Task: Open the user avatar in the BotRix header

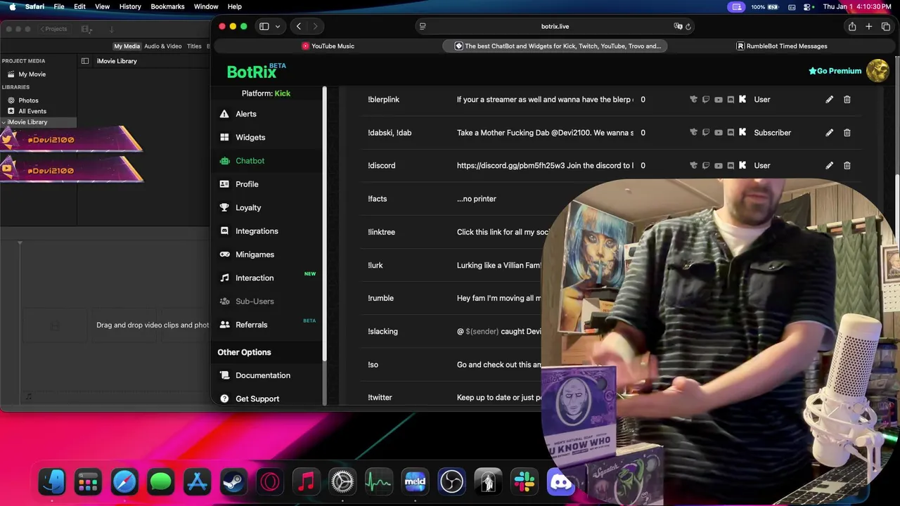Action: click(877, 70)
